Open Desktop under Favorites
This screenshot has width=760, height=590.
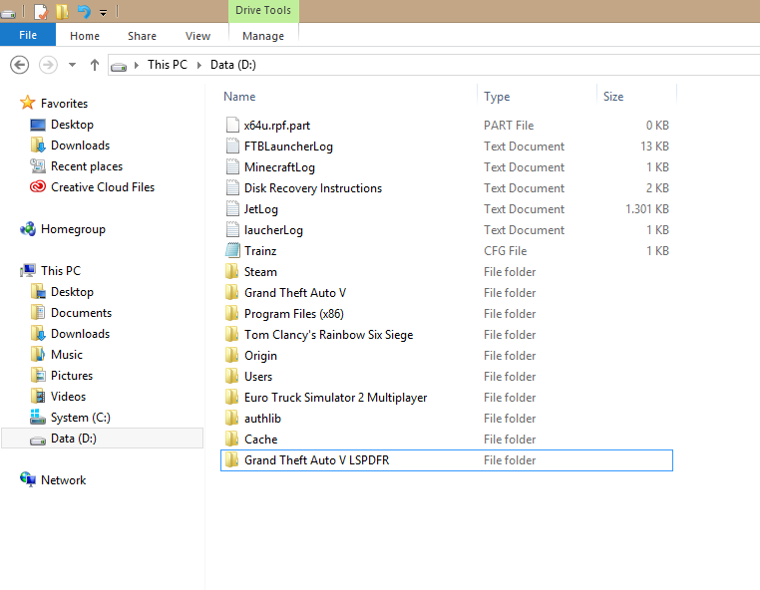(72, 125)
